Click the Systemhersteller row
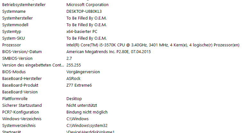The image size is (251, 133). (x=17, y=18)
